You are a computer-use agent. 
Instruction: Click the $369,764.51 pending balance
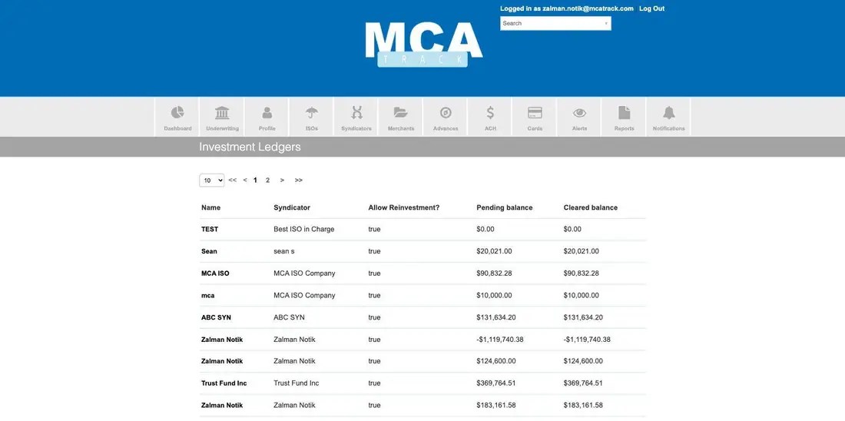495,383
